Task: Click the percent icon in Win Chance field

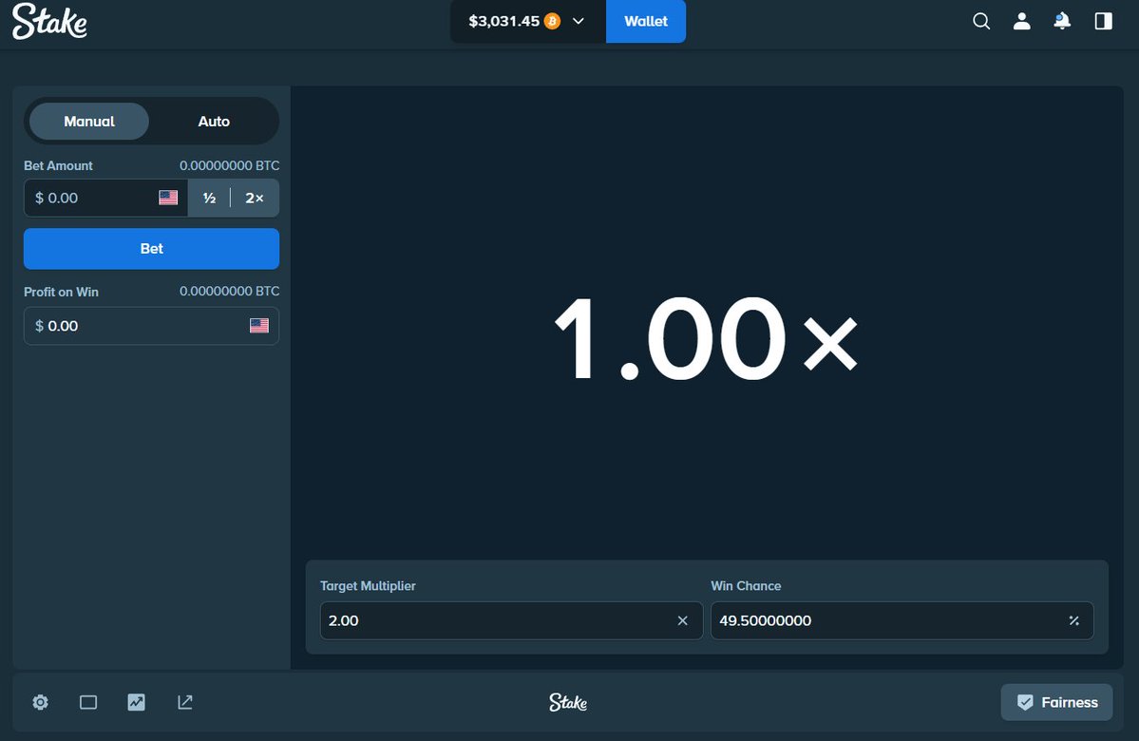Action: 1073,620
